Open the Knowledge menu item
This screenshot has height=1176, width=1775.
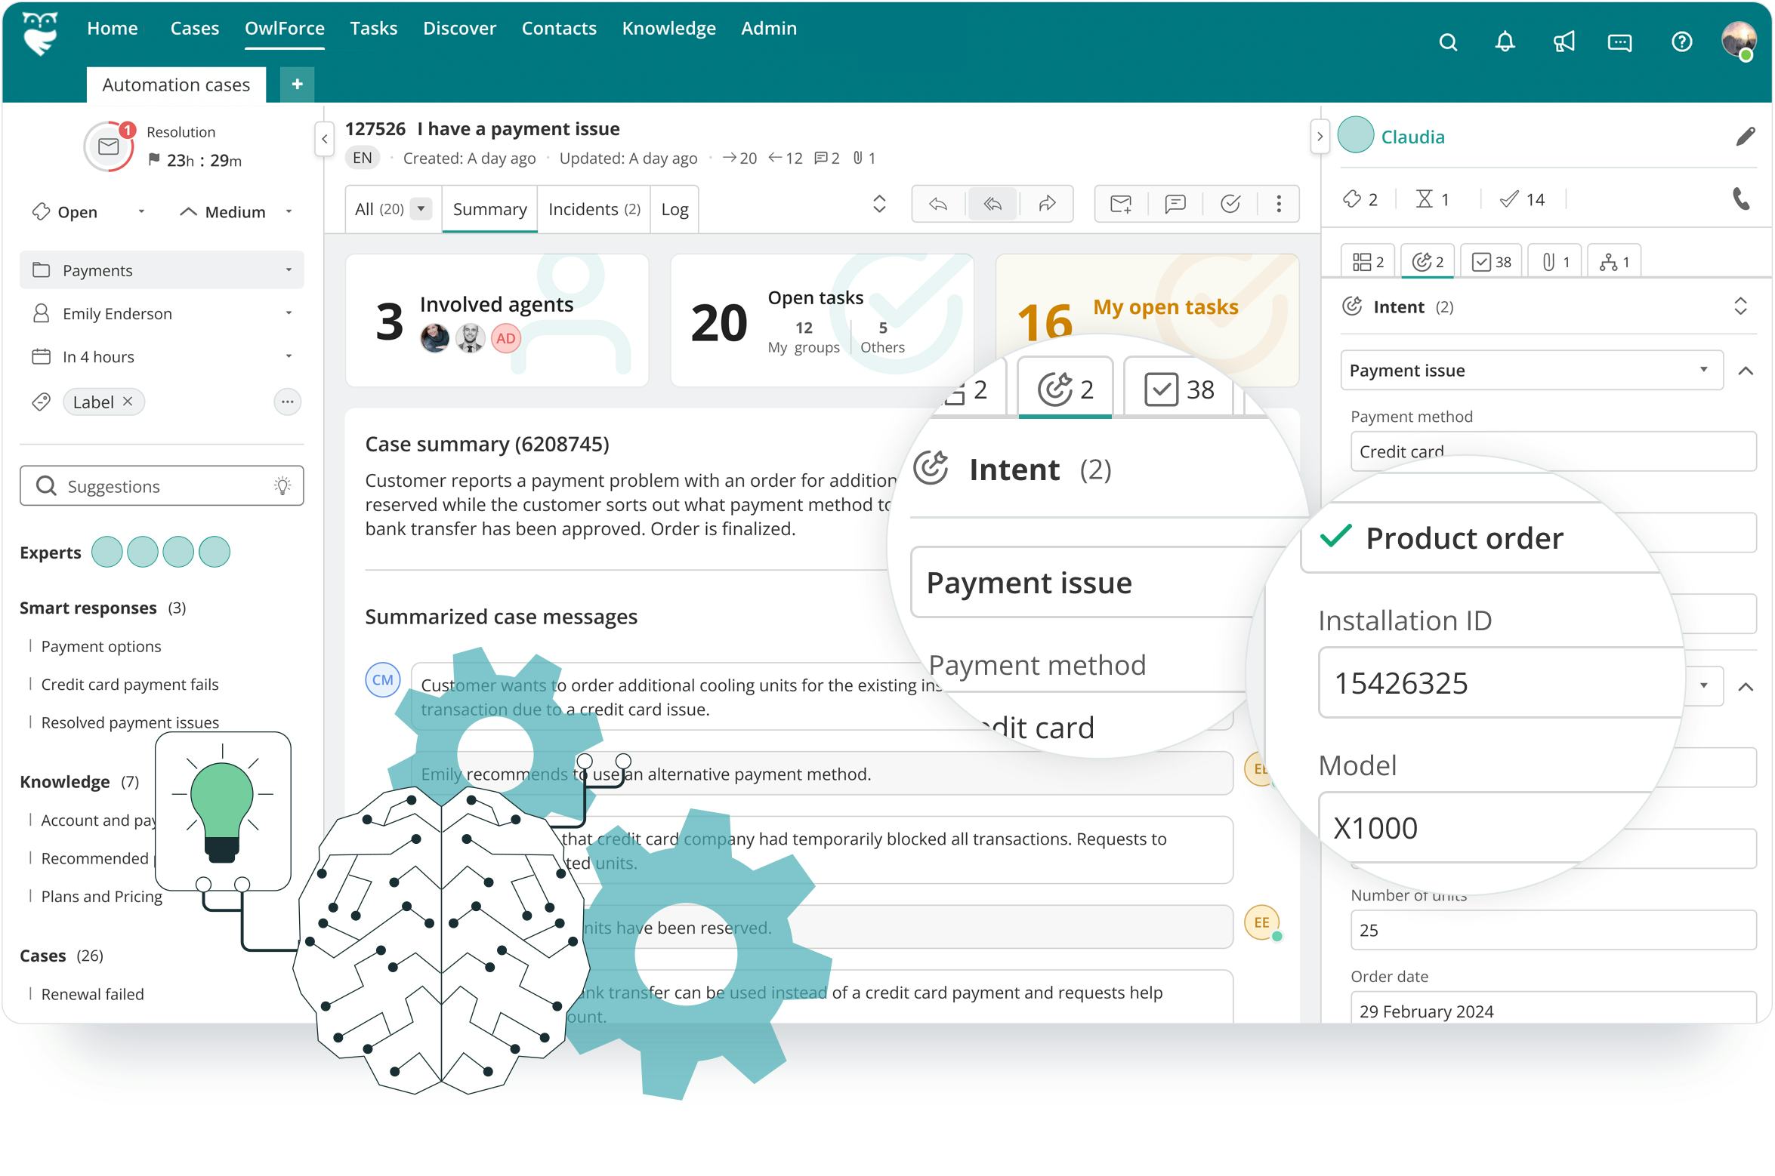668,29
